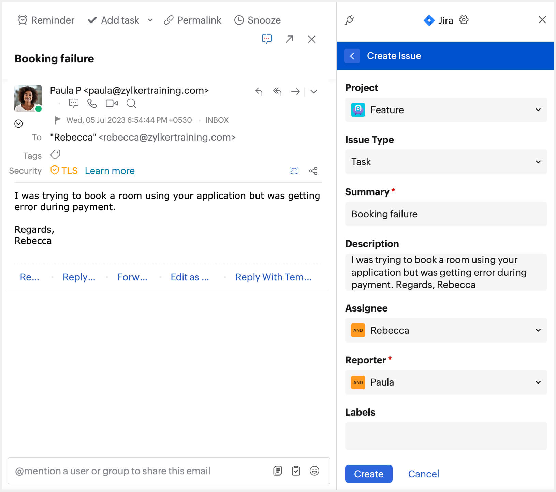Image resolution: width=556 pixels, height=492 pixels.
Task: Go back using Create Issue back arrow
Action: [x=352, y=56]
